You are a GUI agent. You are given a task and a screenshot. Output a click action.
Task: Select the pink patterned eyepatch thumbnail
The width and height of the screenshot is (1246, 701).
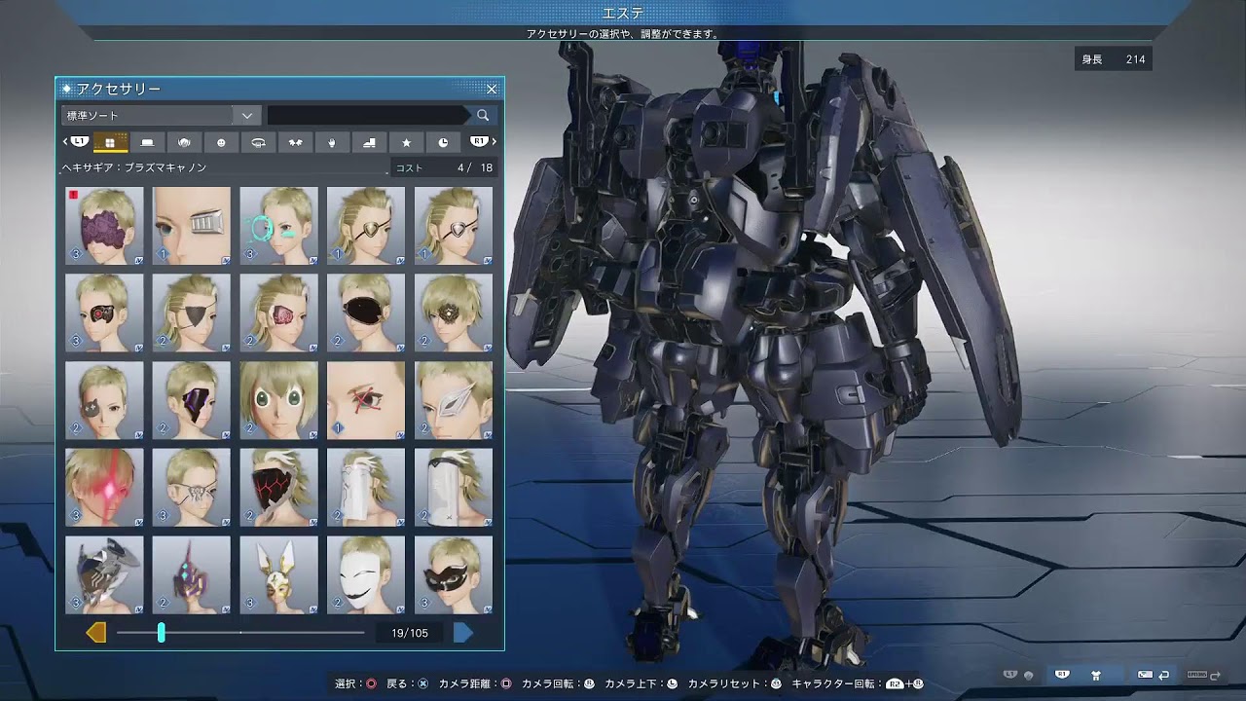pyautogui.click(x=278, y=313)
